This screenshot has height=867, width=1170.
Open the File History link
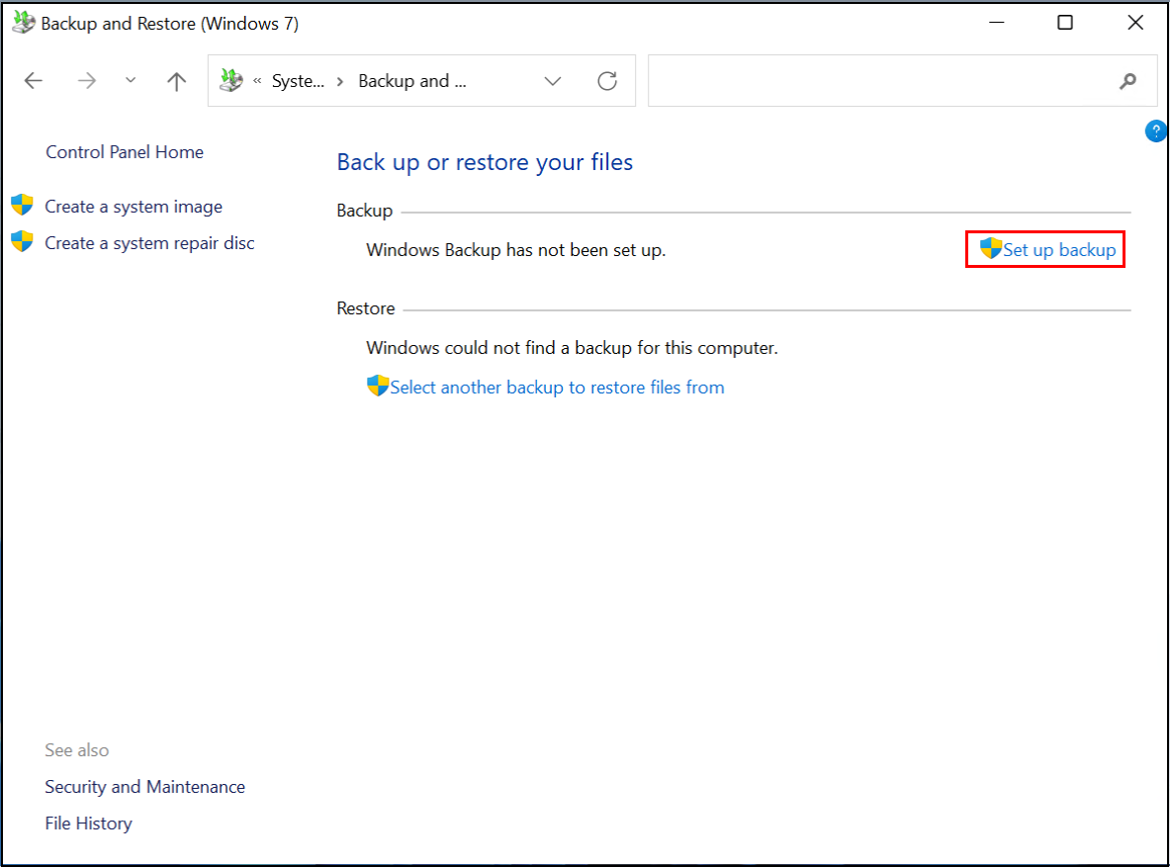[x=88, y=824]
